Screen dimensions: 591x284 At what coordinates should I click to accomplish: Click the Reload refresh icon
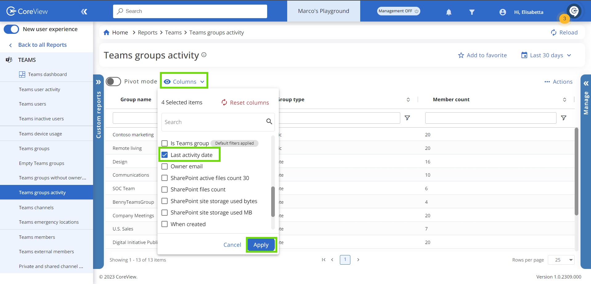(554, 33)
